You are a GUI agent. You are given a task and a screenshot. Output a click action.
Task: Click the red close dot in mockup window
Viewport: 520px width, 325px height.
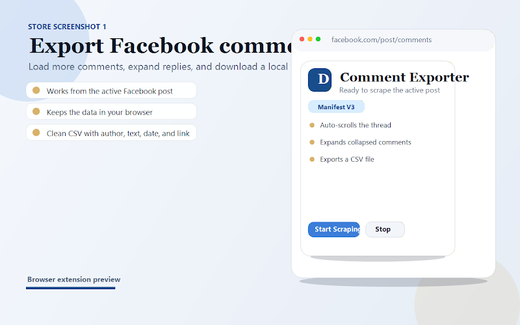tap(302, 39)
